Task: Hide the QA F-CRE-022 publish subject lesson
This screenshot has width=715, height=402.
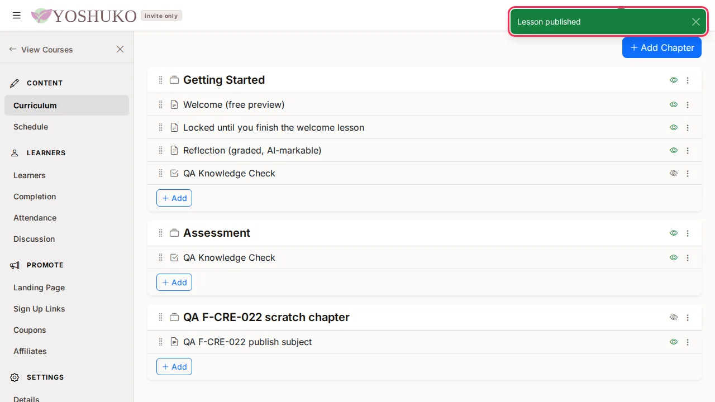Action: coord(674,342)
